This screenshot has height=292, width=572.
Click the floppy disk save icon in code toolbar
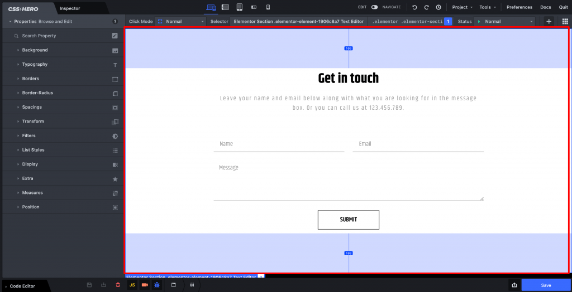[89, 285]
